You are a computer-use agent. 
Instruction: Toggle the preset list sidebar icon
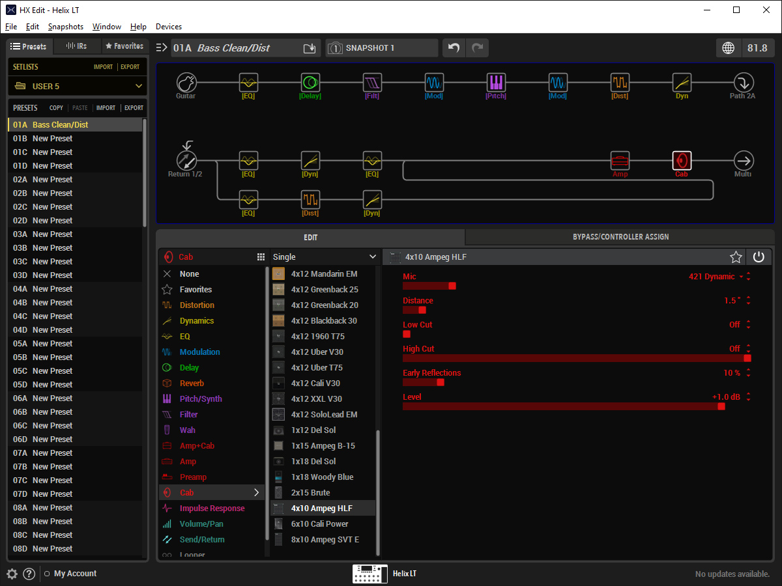162,48
